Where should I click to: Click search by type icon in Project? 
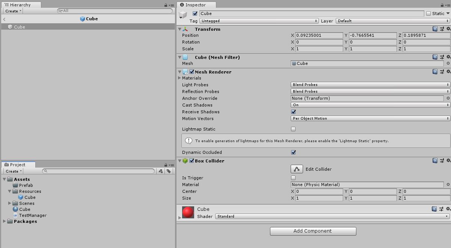(x=161, y=171)
